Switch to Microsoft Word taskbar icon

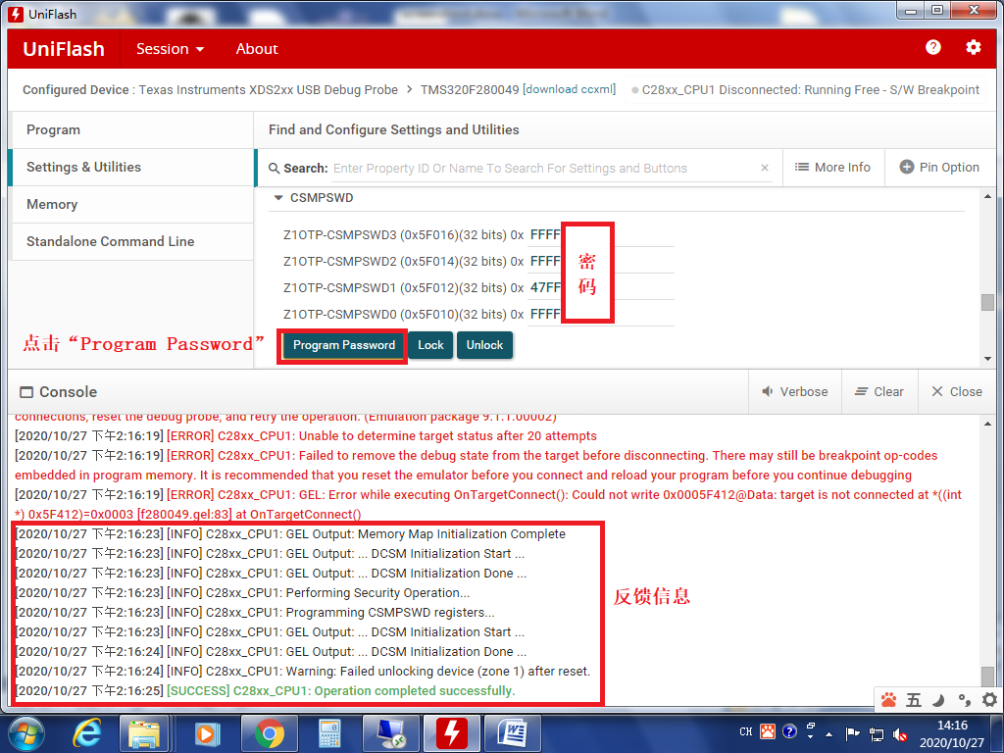pos(512,733)
